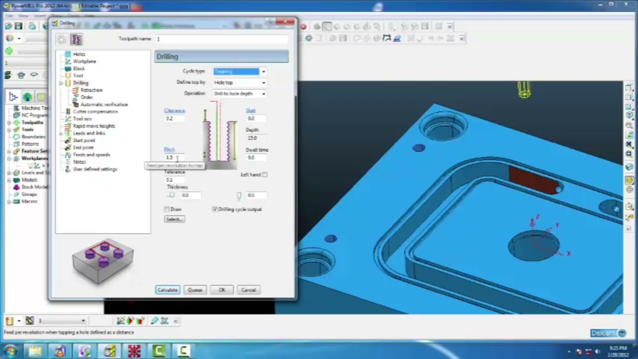
Task: Open the Operation dropdown
Action: pos(240,93)
